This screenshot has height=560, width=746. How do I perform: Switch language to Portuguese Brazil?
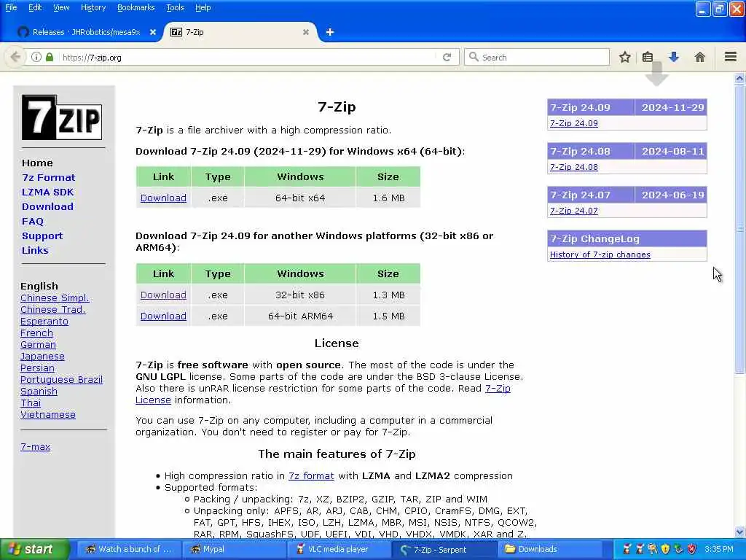point(61,379)
